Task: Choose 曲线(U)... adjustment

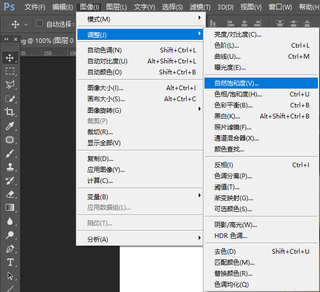Action: click(261, 56)
